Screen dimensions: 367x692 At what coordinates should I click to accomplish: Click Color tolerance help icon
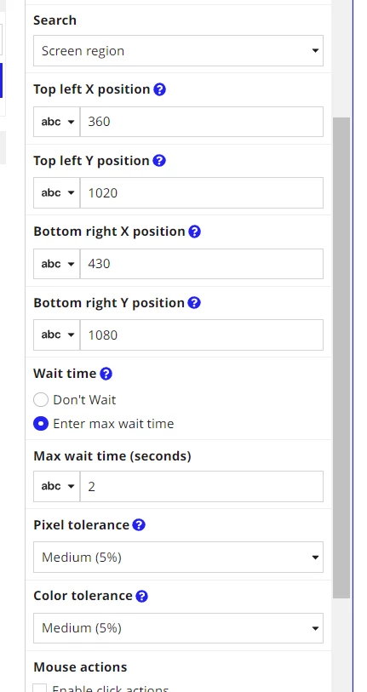(141, 596)
